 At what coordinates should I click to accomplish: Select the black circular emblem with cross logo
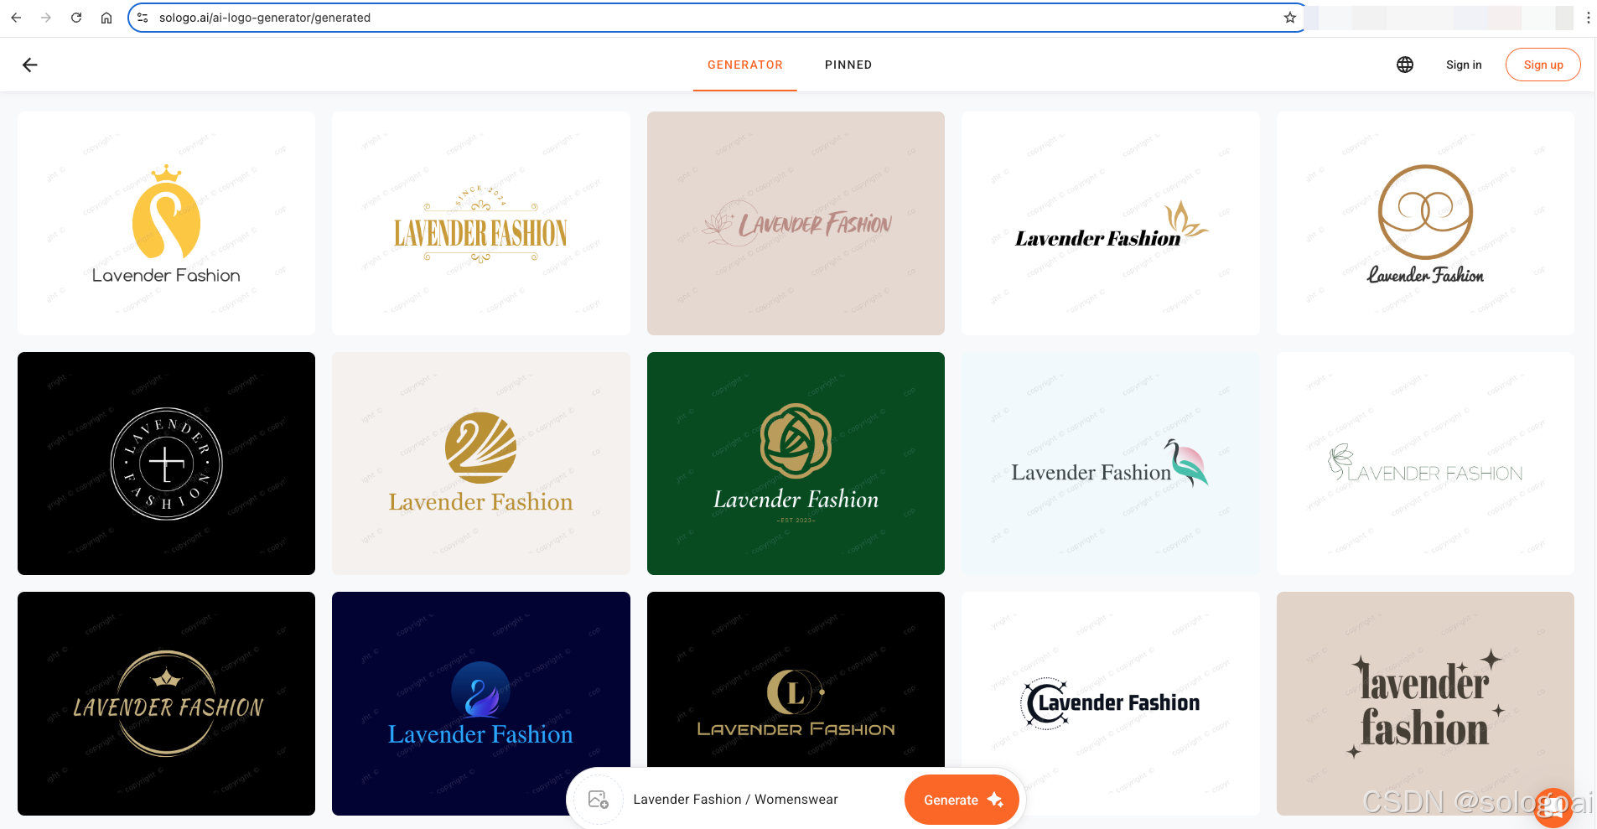166,464
